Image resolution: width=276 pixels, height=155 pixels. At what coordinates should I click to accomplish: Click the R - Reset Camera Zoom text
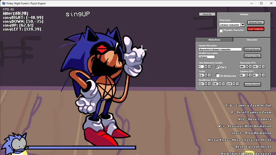click(x=251, y=112)
